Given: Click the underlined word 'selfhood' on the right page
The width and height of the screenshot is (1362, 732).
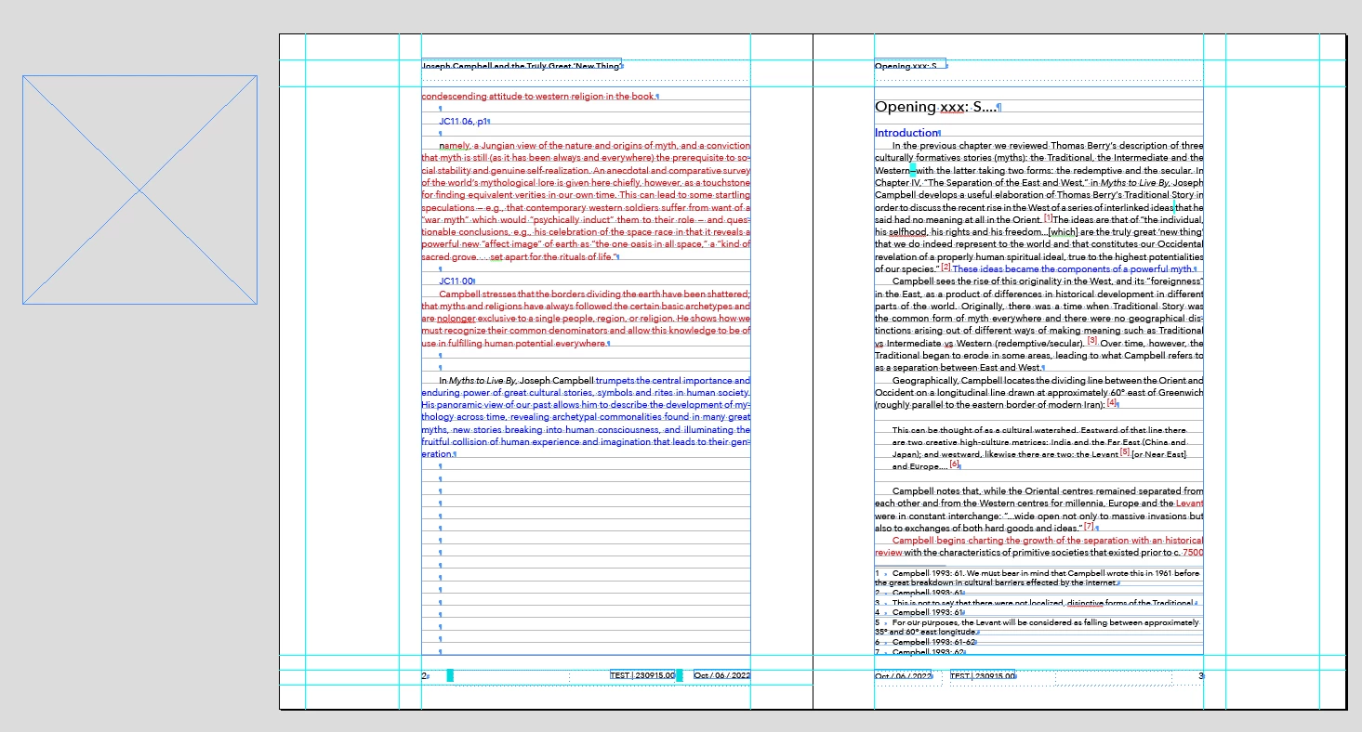Looking at the screenshot, I should [906, 231].
